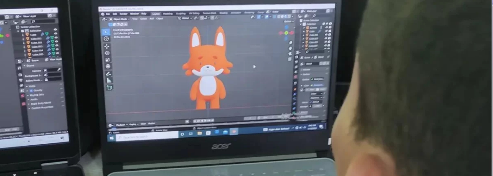
Task: Select the Cursor tool in Blender toolbar
Action: [x=106, y=39]
